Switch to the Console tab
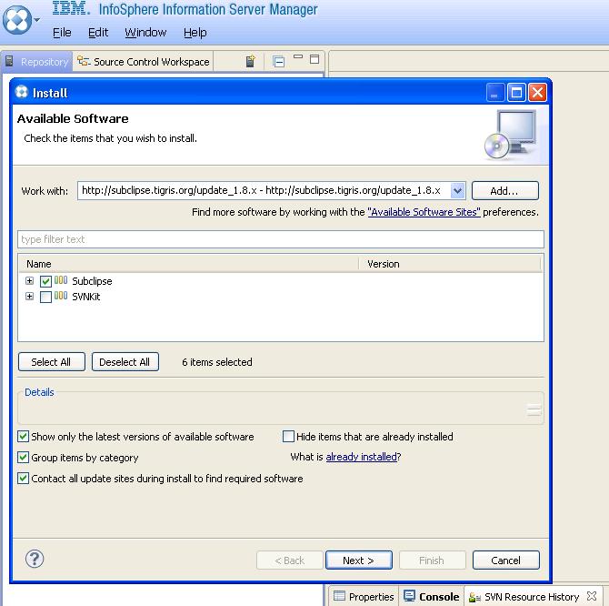 coord(432,596)
